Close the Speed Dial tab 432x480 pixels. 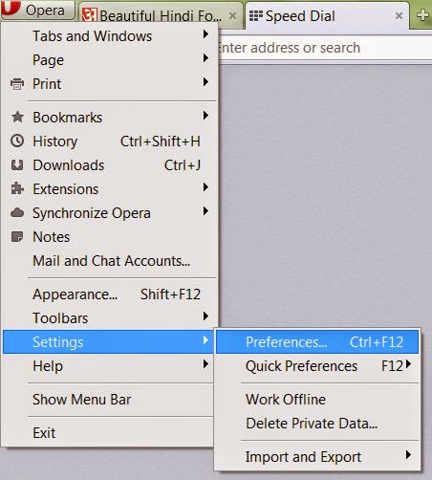399,15
